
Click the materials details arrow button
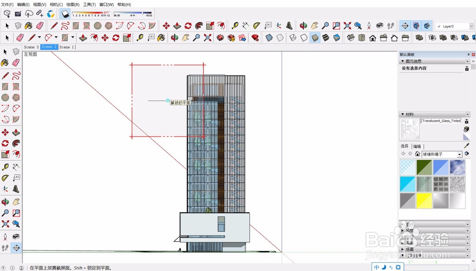[467, 154]
